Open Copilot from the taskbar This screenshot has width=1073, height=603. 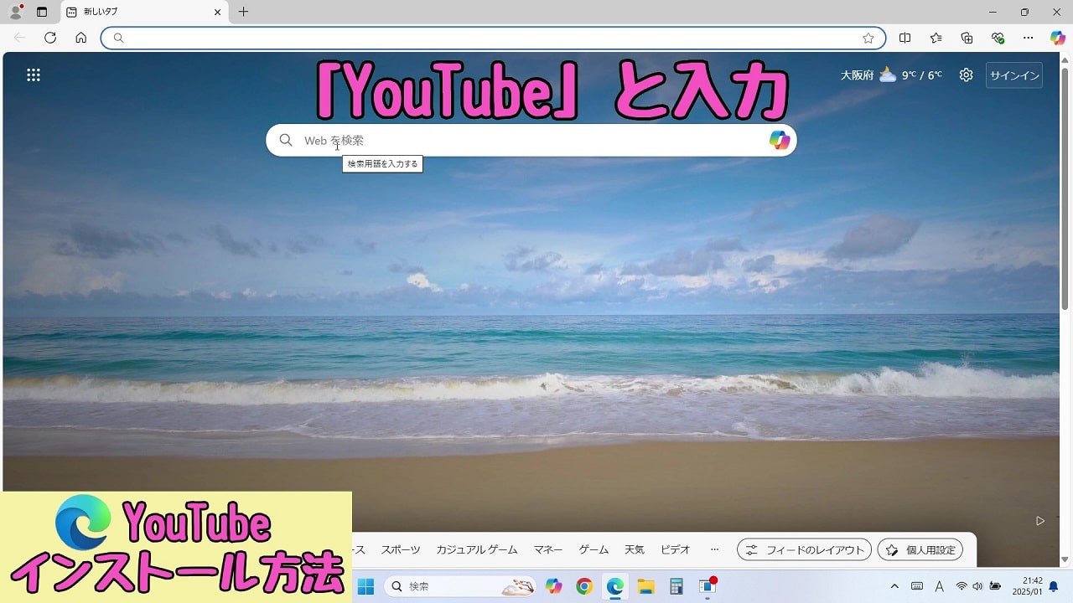[x=554, y=586]
